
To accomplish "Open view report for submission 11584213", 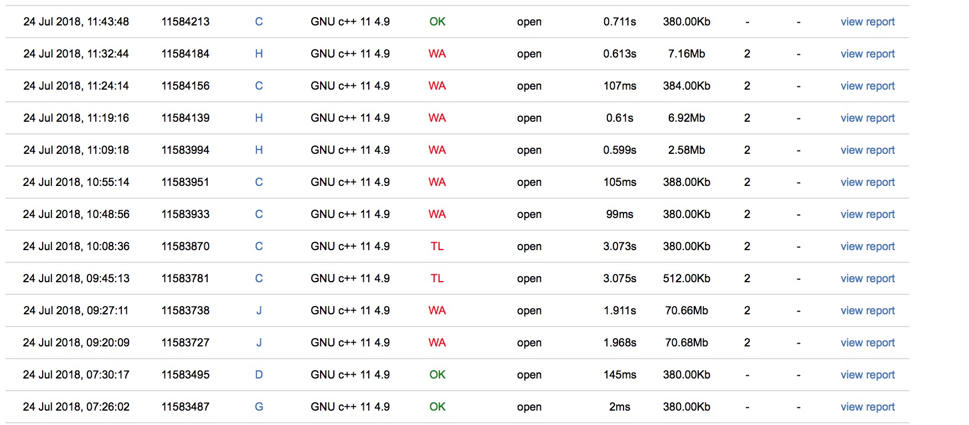I will click(867, 22).
